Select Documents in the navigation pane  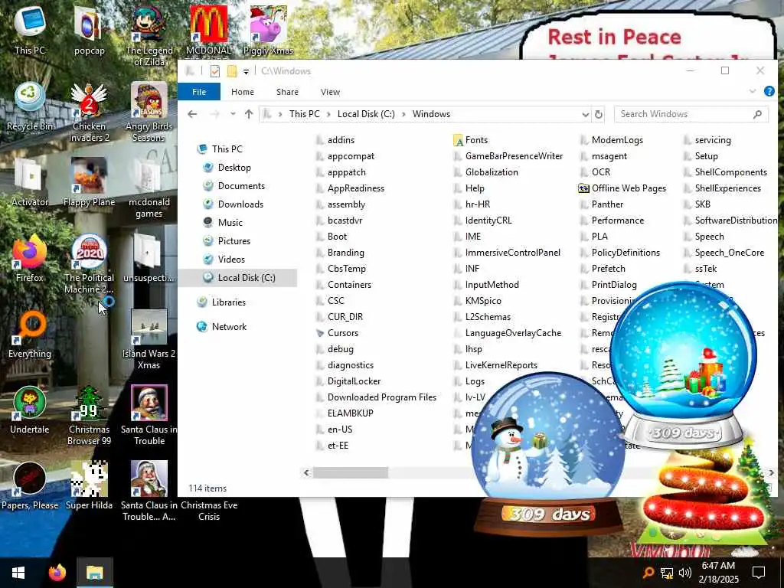point(241,186)
